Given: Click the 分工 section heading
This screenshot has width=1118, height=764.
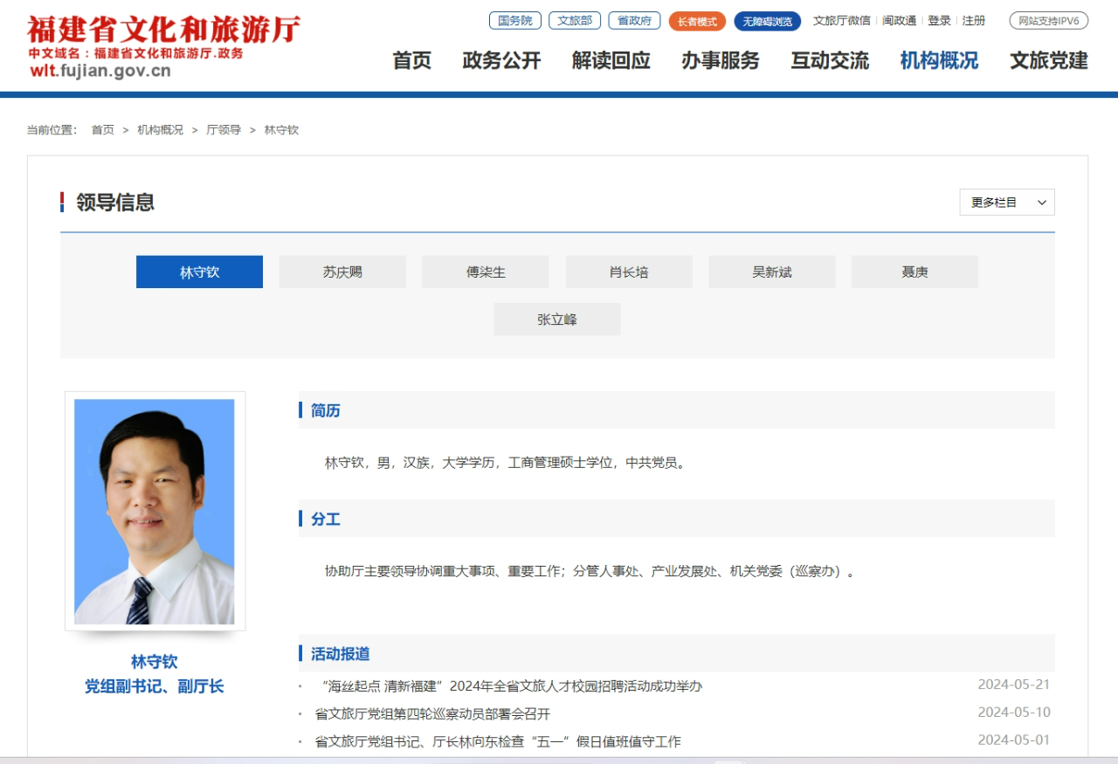Looking at the screenshot, I should coord(326,520).
